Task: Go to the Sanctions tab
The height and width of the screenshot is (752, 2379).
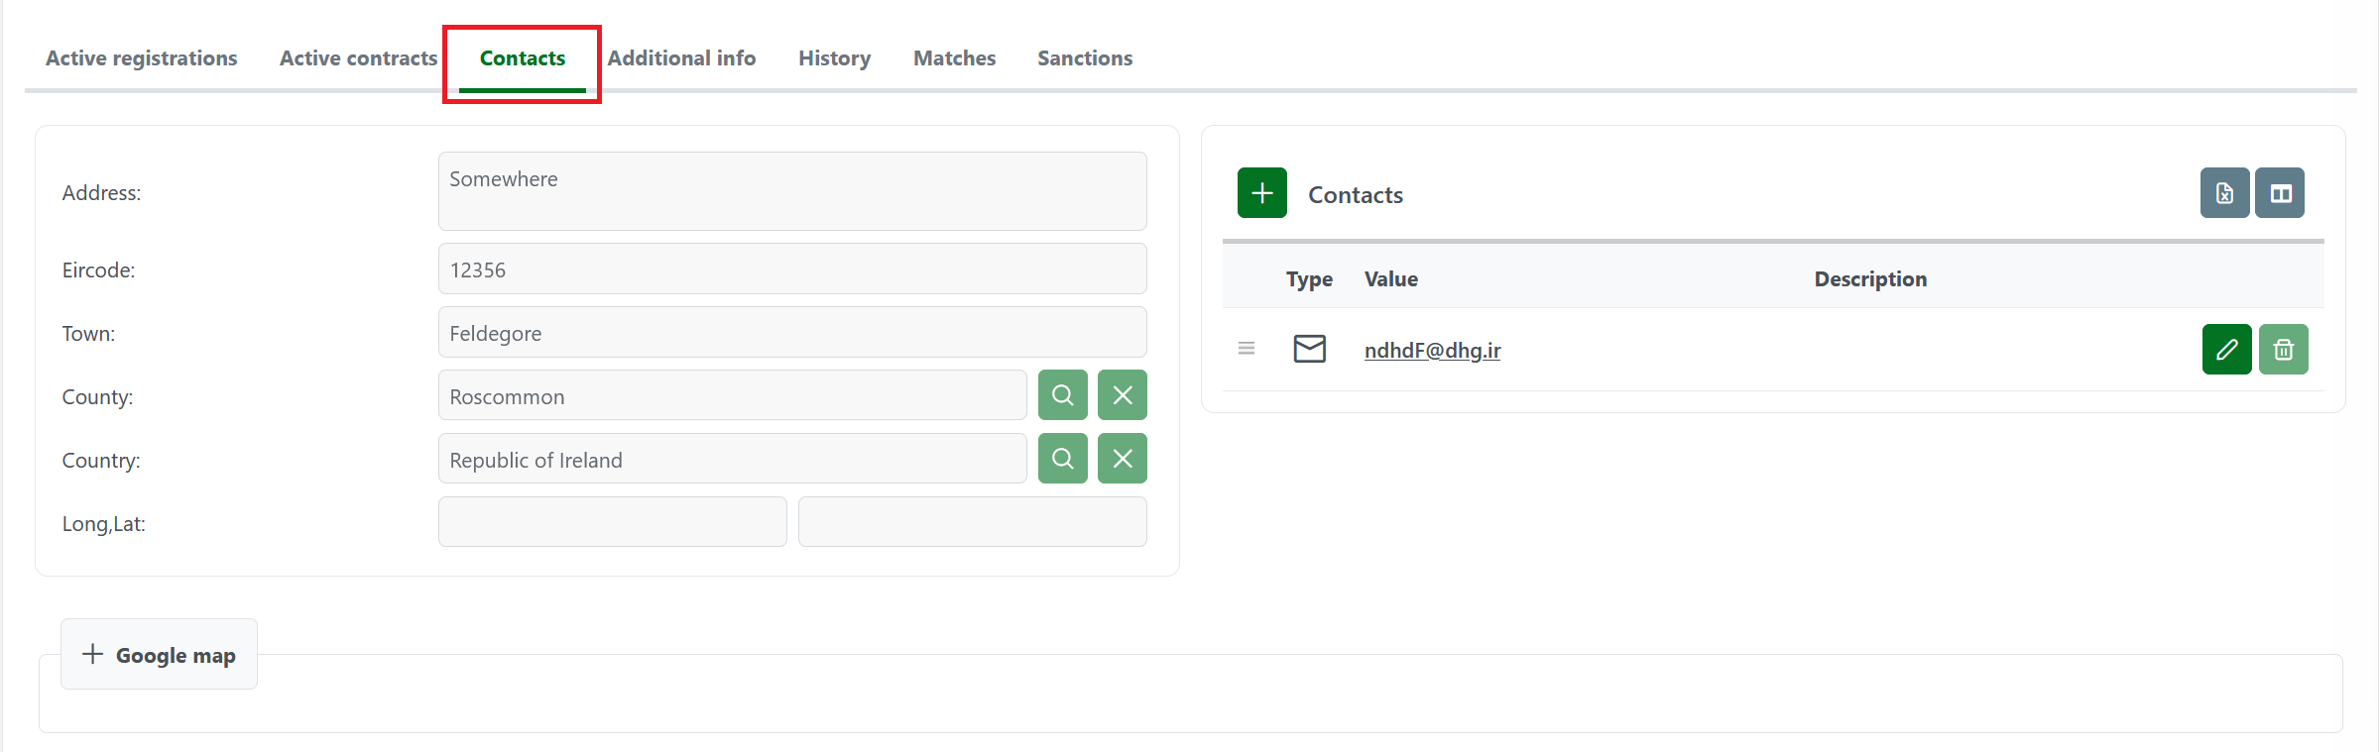Action: (x=1084, y=58)
